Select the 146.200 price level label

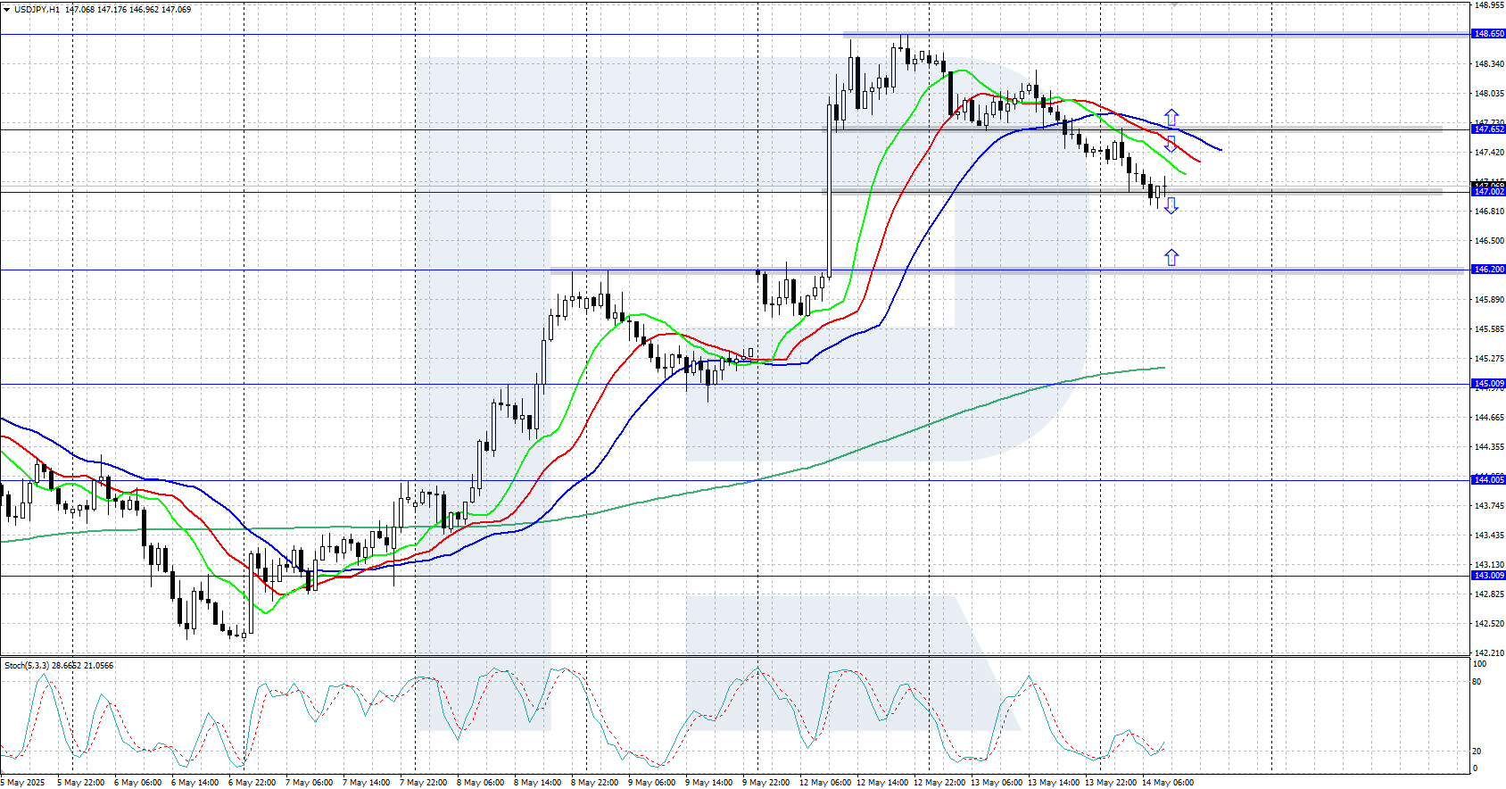1488,270
